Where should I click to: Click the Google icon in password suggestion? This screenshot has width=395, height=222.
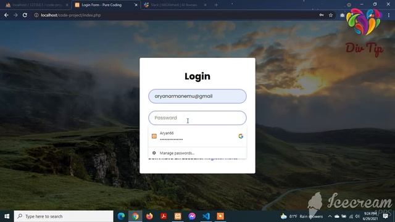[241, 136]
